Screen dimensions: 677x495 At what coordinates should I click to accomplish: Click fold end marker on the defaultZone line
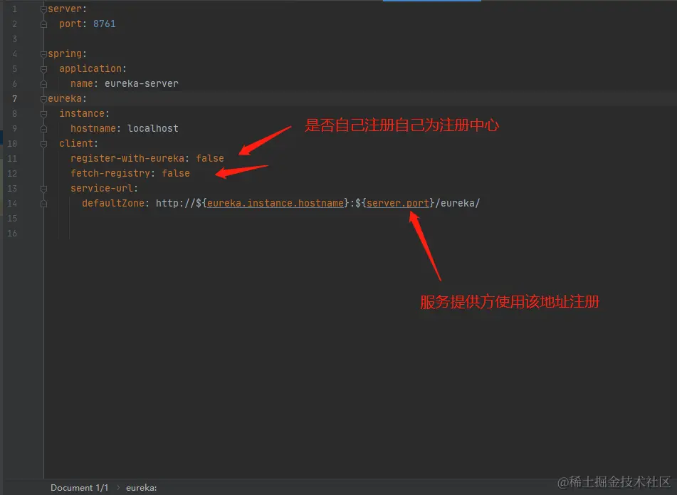point(43,204)
